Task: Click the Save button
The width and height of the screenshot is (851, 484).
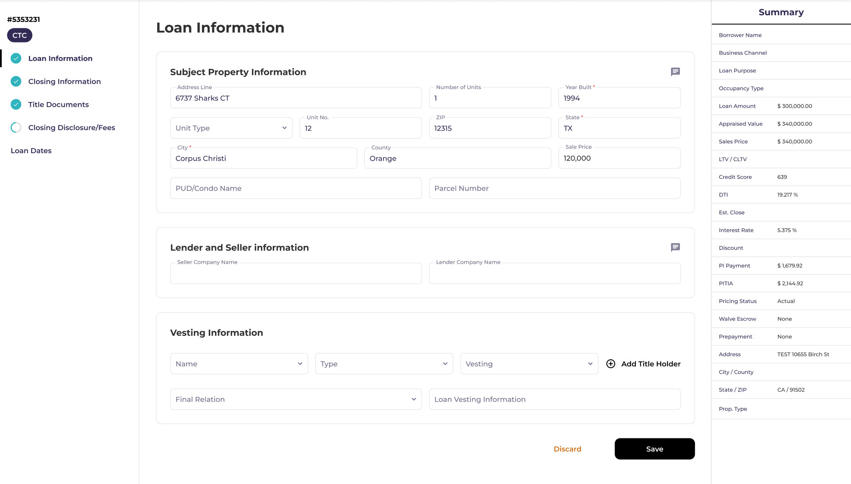Action: click(x=654, y=449)
